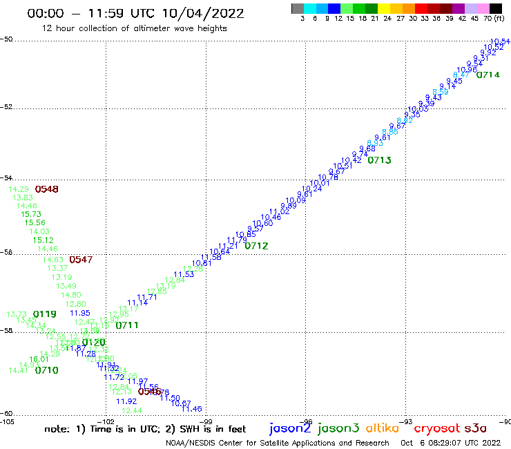Click the wave height value 15.56
The width and height of the screenshot is (511, 449).
coord(35,222)
